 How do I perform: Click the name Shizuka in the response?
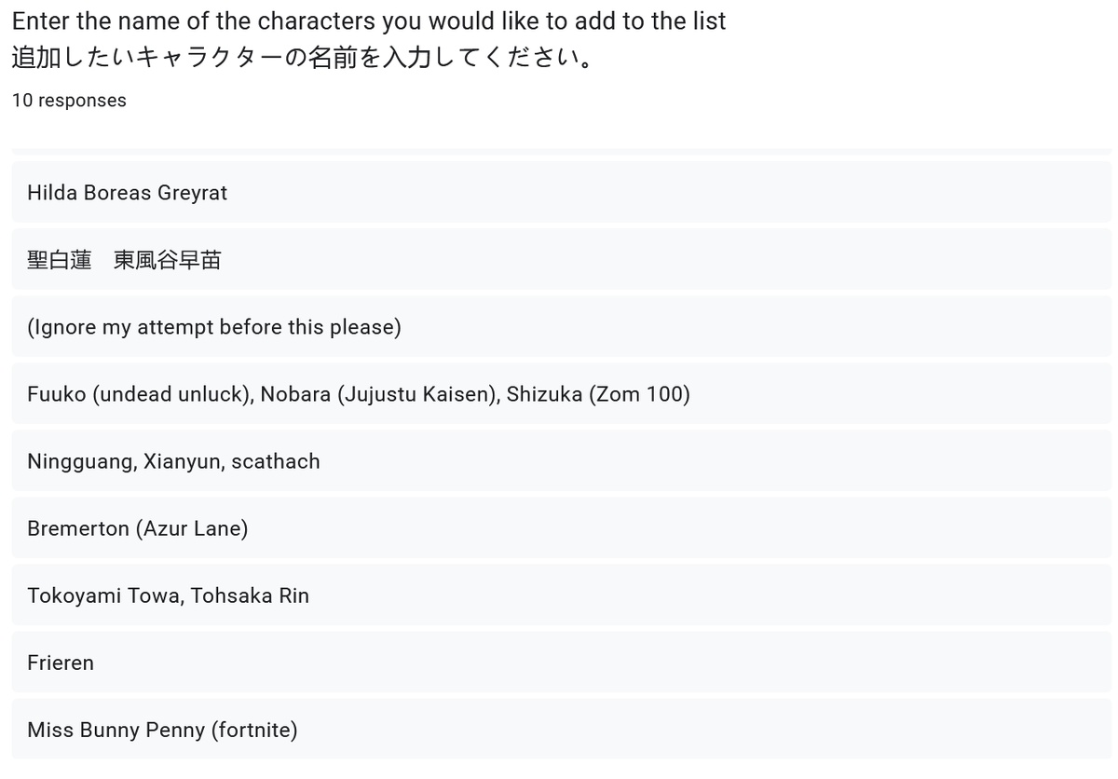[x=544, y=394]
